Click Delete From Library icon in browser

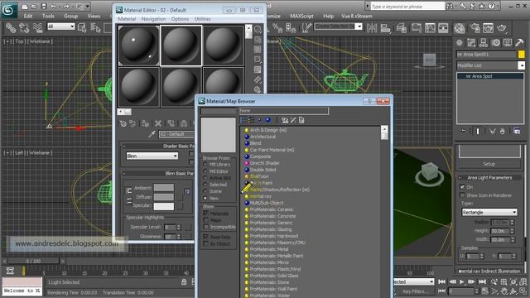[x=293, y=120]
